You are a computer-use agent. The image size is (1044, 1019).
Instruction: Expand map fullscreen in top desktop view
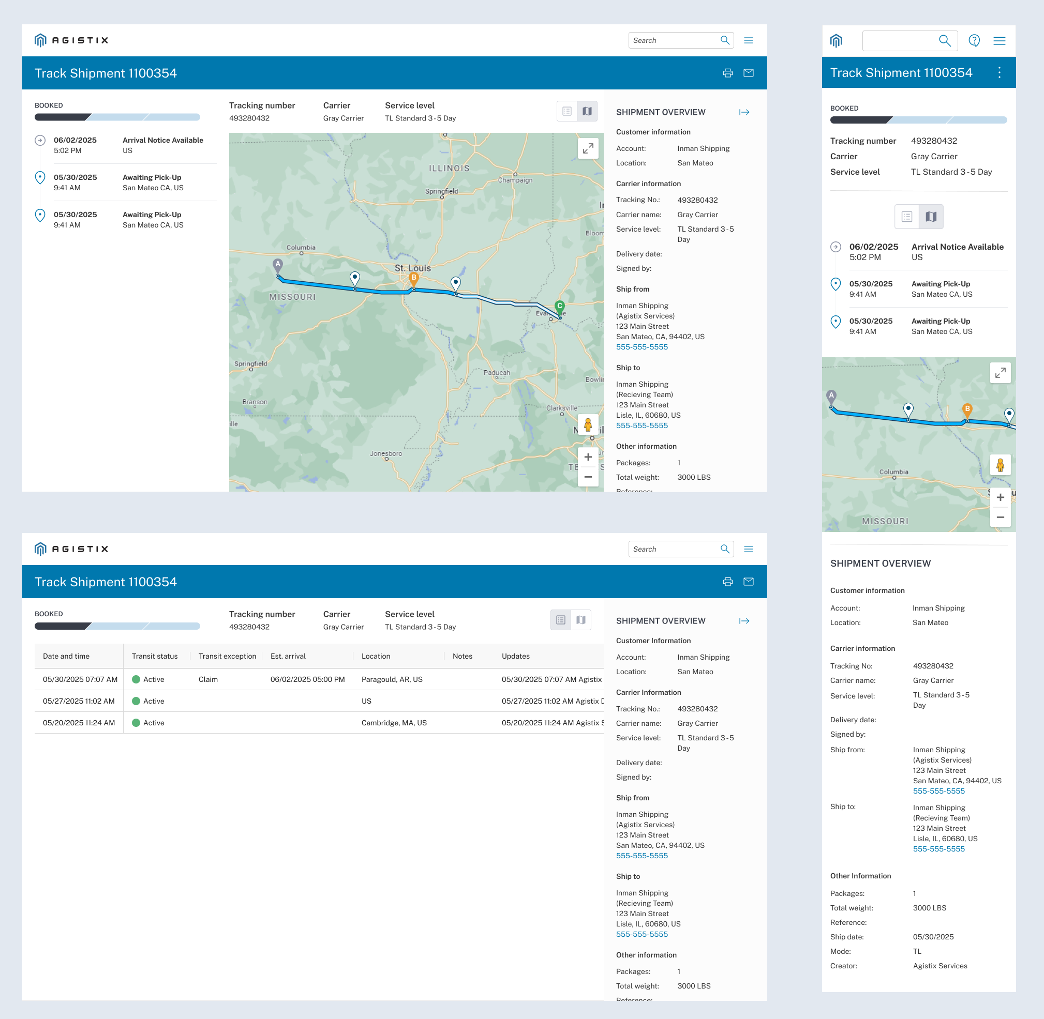tap(588, 148)
